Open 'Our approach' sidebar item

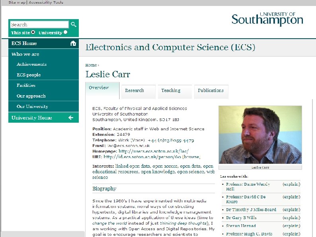(43, 96)
